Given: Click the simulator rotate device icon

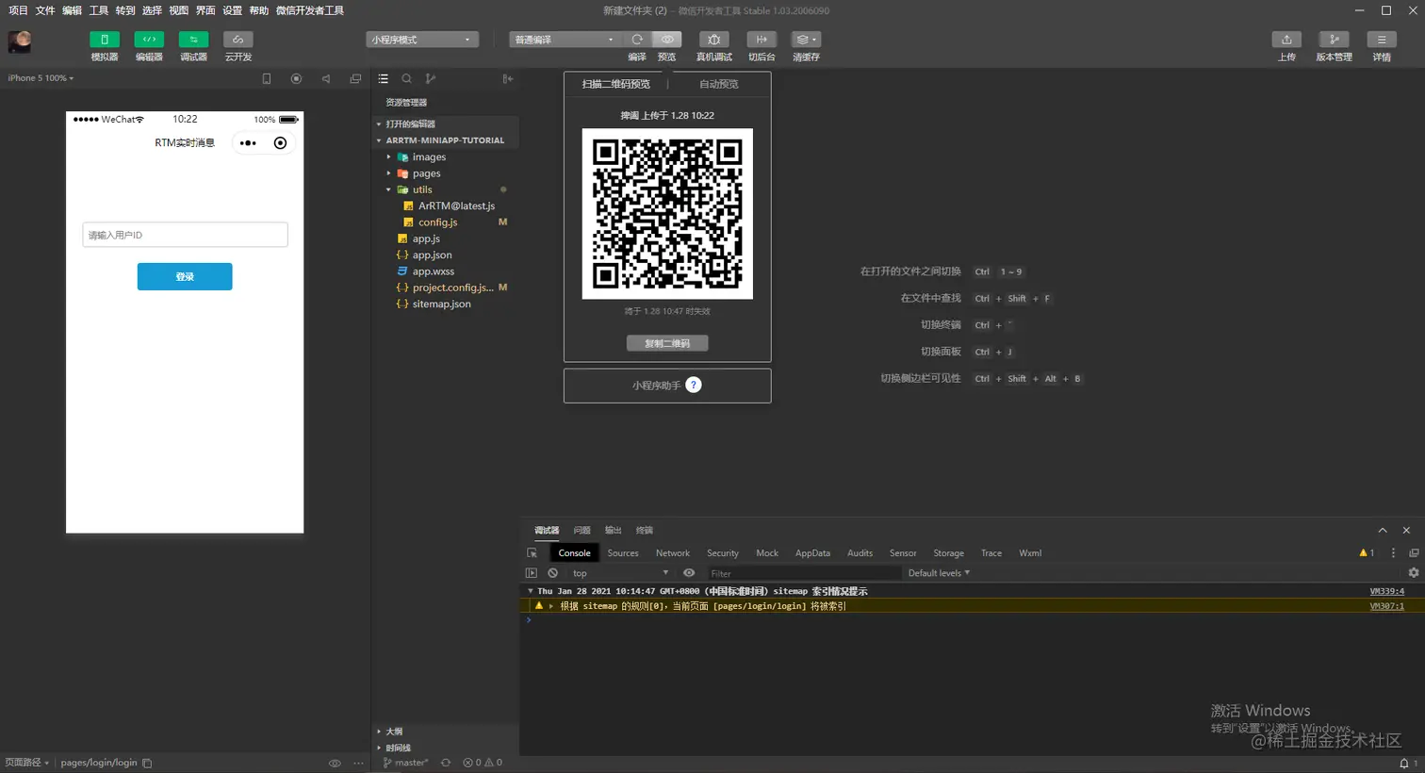Looking at the screenshot, I should click(x=267, y=79).
